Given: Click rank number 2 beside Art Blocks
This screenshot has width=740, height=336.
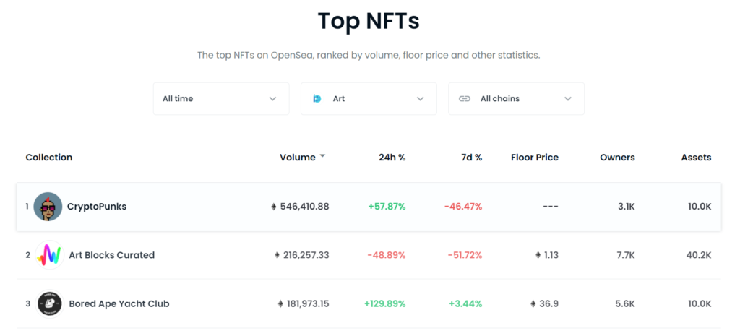Looking at the screenshot, I should pos(28,255).
